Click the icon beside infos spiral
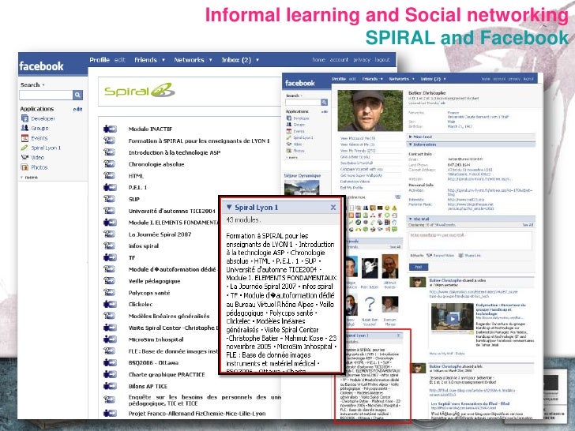The height and width of the screenshot is (431, 575). (110, 245)
